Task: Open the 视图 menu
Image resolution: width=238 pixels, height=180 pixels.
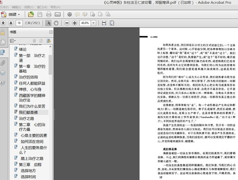Action: click(29, 7)
